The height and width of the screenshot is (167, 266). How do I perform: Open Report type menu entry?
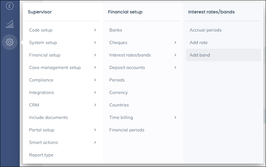[x=41, y=155]
